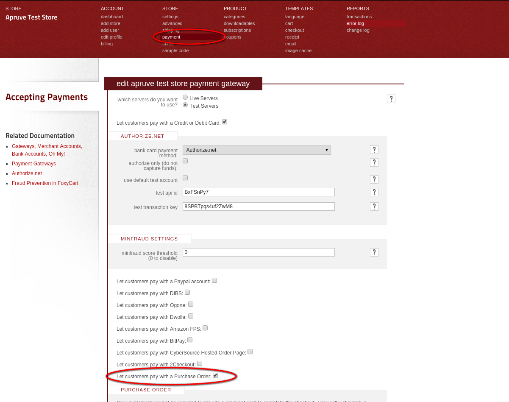Open help for test api id
509x402 pixels.
[374, 192]
